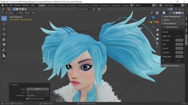Choose the Rotate tool
188x105 pixels.
click(x=4, y=34)
